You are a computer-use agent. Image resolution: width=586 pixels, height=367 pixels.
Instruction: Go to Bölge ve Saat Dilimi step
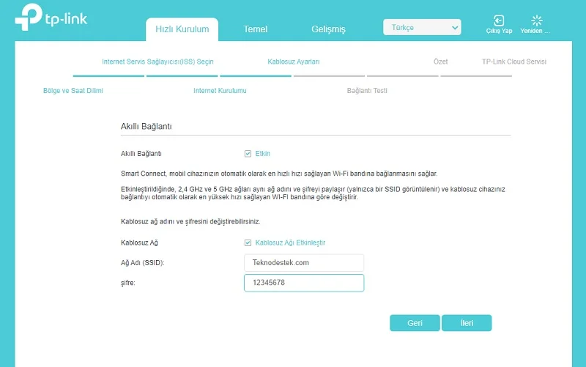(x=73, y=91)
